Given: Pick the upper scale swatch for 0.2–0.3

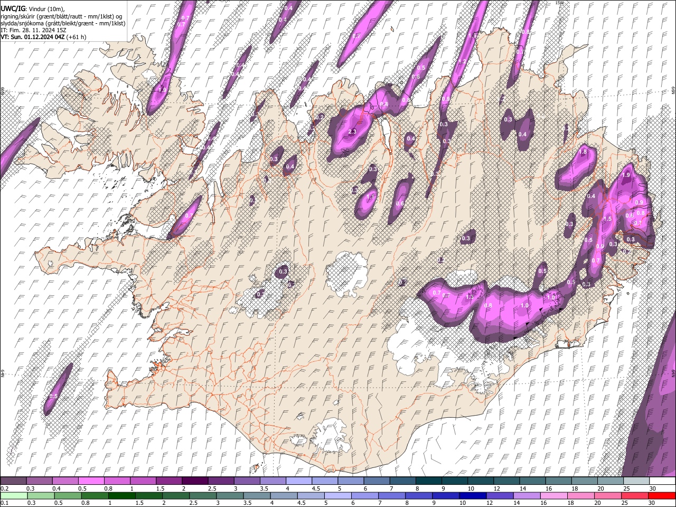Looking at the screenshot, I should (x=13, y=481).
